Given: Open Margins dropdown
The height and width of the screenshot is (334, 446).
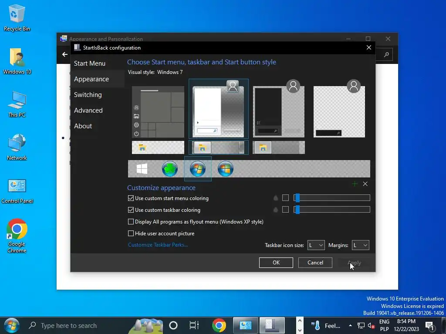Looking at the screenshot, I should pyautogui.click(x=360, y=245).
